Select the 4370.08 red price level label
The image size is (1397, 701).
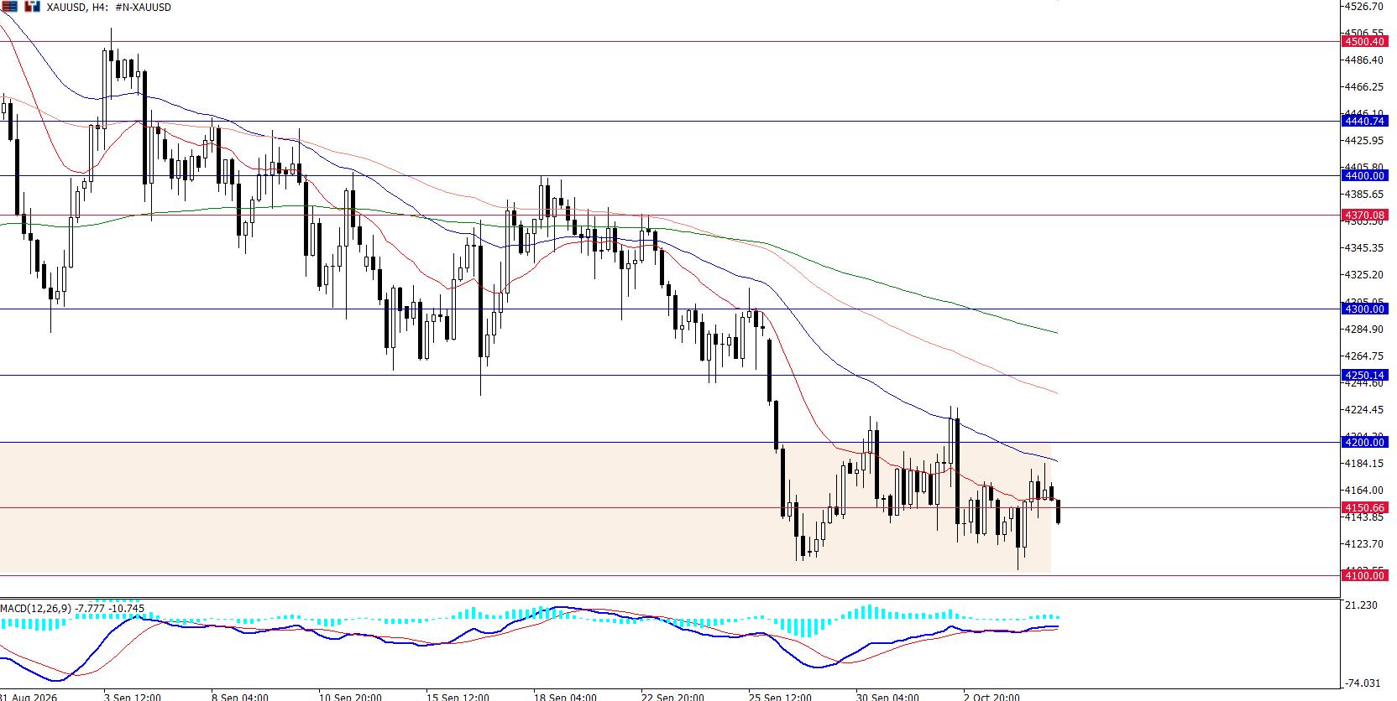[1364, 215]
